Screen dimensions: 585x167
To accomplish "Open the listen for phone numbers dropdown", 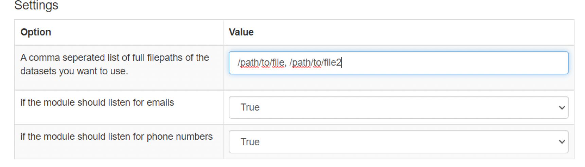I will click(398, 142).
